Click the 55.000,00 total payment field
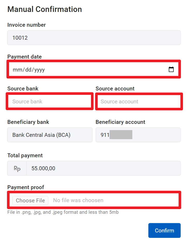This screenshot has height=242, width=191. click(103, 168)
